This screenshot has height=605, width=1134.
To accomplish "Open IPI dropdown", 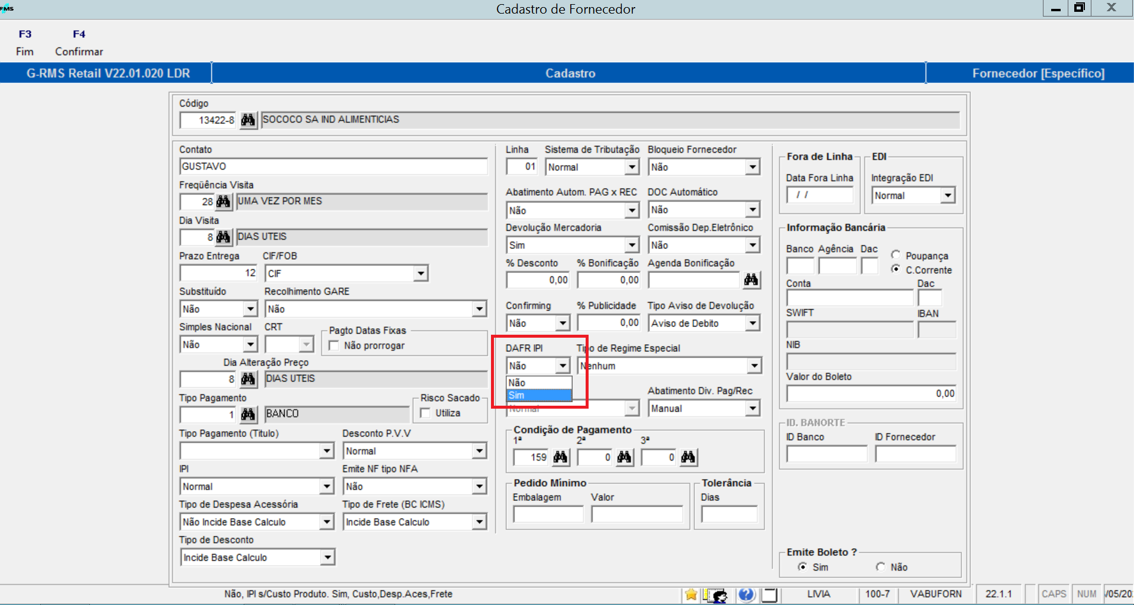I will [327, 486].
